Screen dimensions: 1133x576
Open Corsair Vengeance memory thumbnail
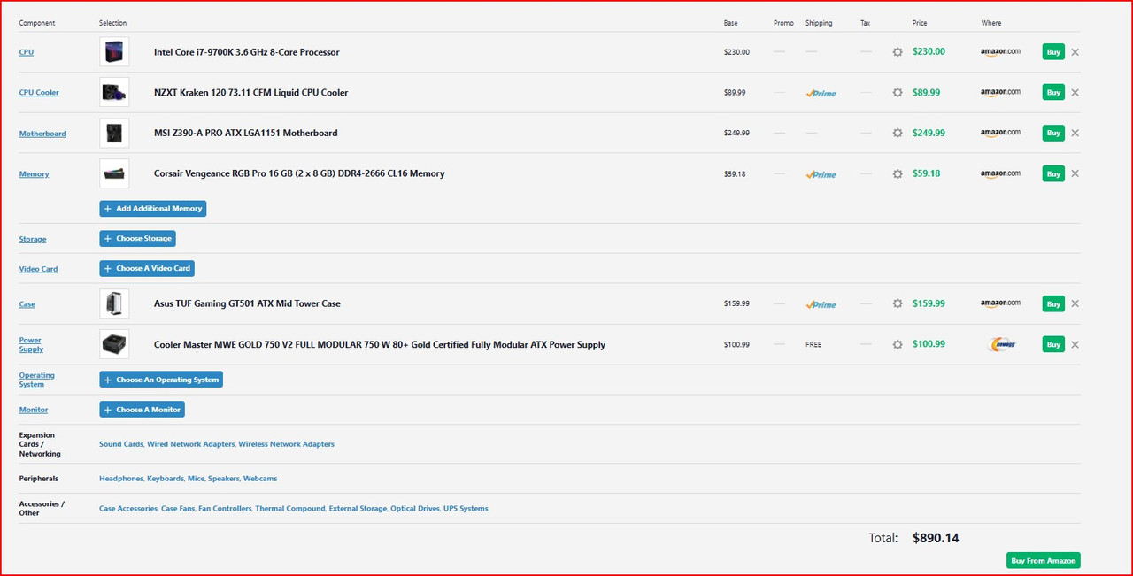tap(114, 174)
